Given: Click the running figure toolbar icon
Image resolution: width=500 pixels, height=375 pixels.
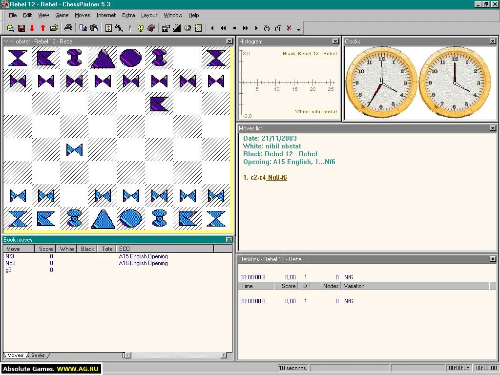Looking at the screenshot, I should click(119, 28).
